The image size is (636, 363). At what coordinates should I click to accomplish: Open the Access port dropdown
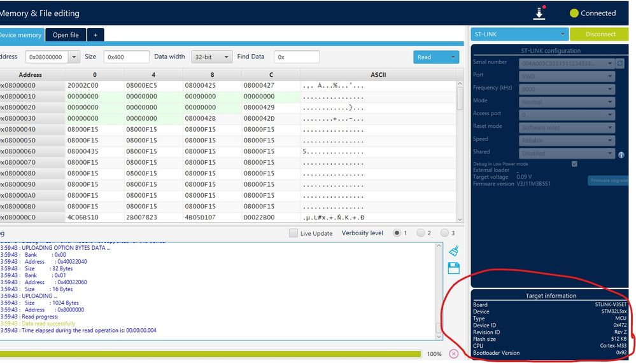point(567,114)
